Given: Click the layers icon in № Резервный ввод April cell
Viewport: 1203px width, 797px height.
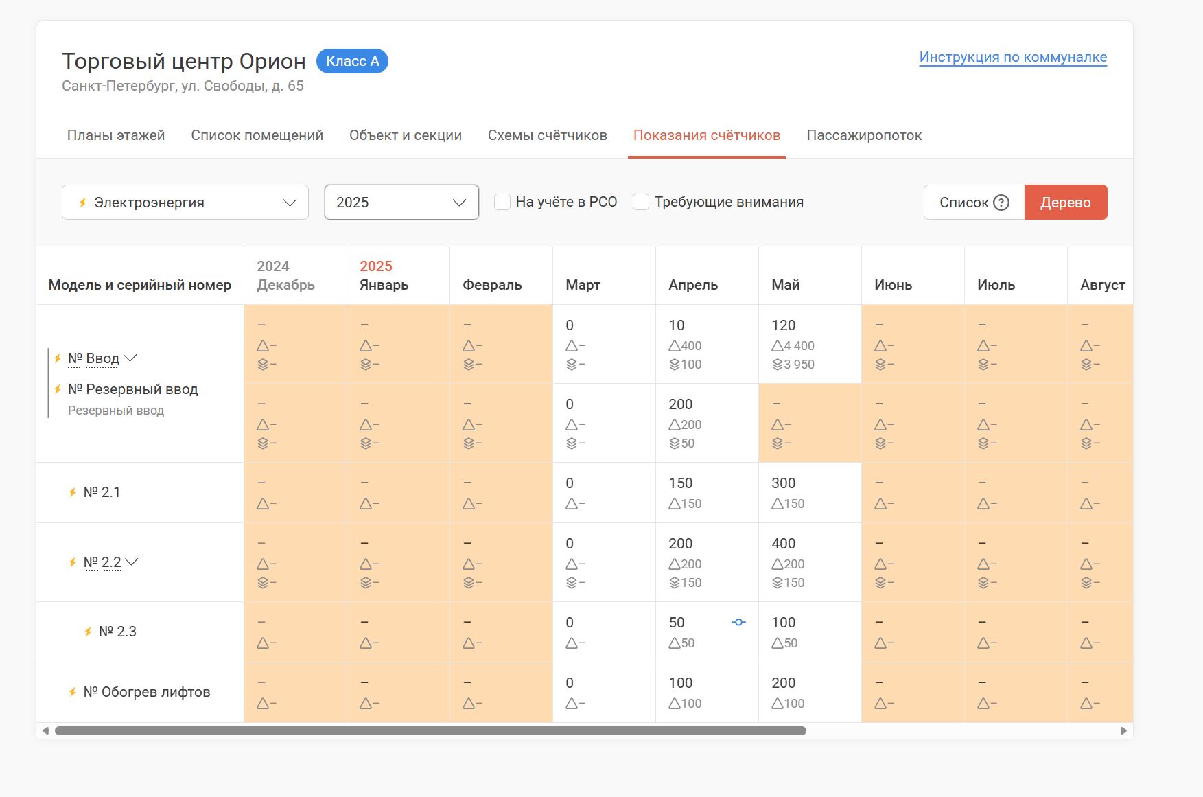Looking at the screenshot, I should tap(675, 443).
